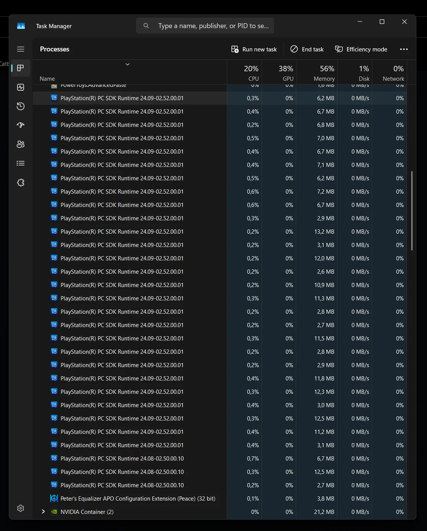The image size is (427, 531).
Task: Sort processes by Disk column header
Action: [355, 73]
